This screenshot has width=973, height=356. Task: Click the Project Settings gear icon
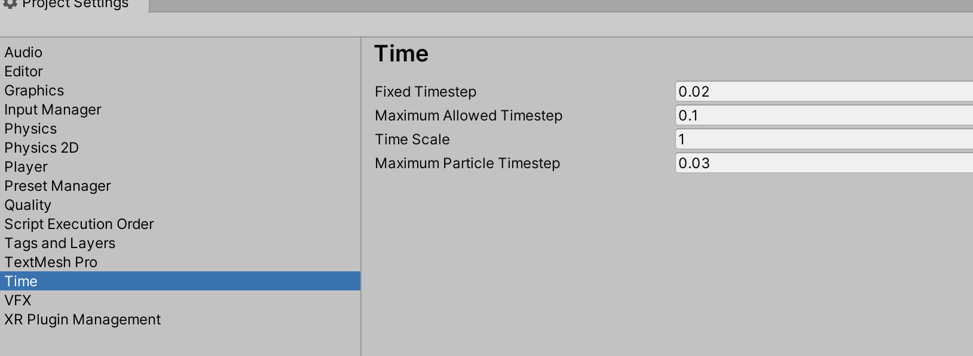pos(10,5)
